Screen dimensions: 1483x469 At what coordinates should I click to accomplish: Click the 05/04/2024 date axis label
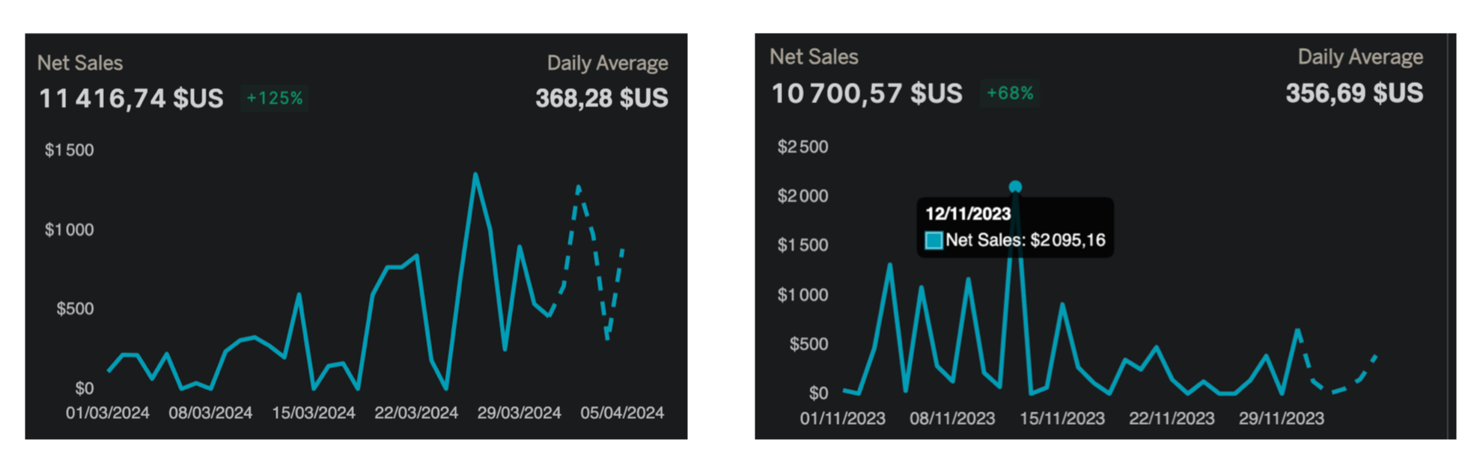point(622,413)
